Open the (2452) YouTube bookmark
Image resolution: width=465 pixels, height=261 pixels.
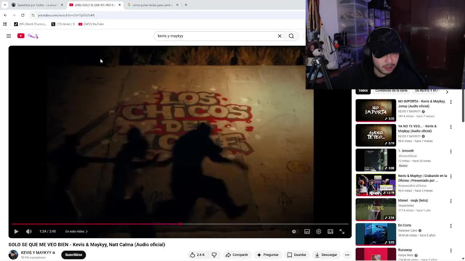[x=91, y=24]
